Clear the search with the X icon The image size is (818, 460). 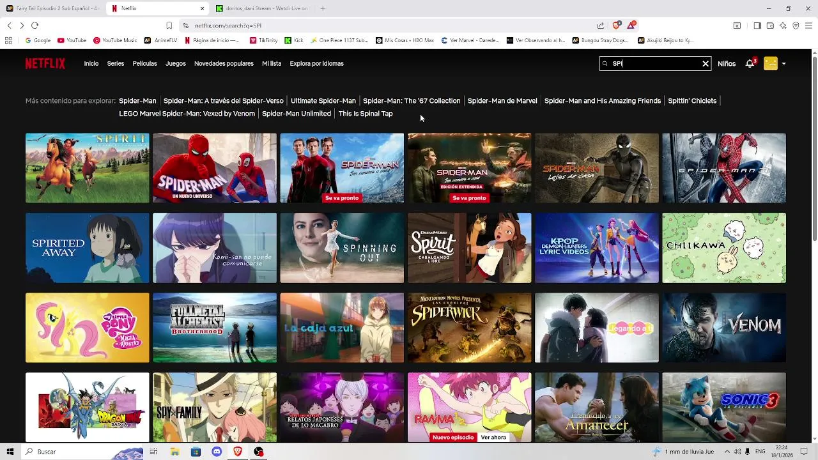[706, 63]
